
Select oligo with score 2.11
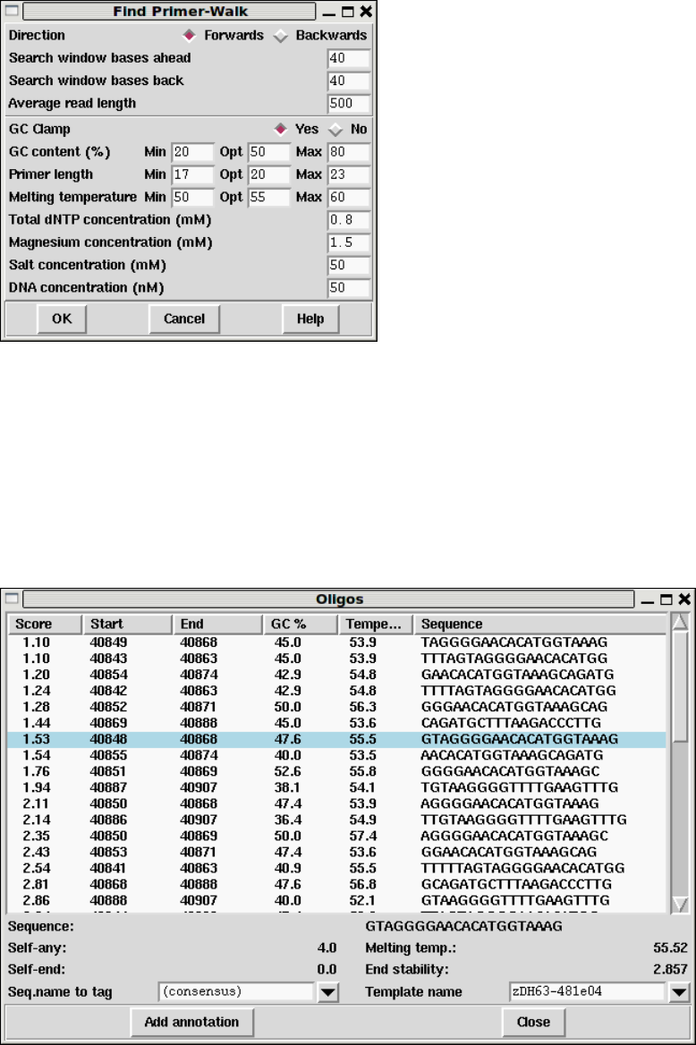(x=336, y=803)
